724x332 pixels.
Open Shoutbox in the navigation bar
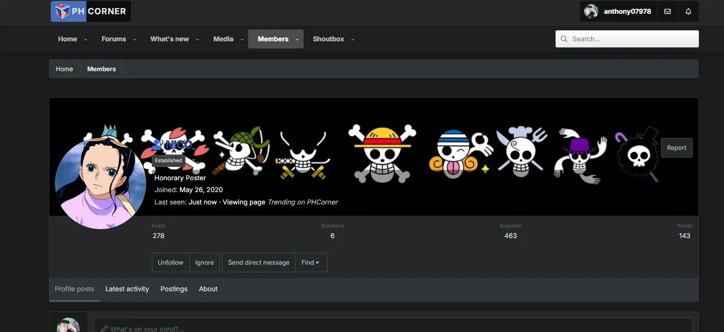(328, 39)
